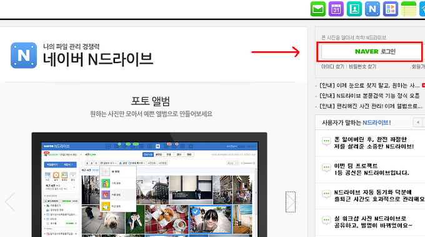The height and width of the screenshot is (237, 425).
Task: Click the 아이디 찾기 link
Action: (332, 67)
